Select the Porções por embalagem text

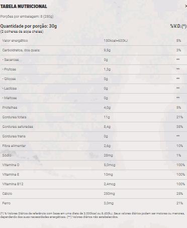pos(27,17)
